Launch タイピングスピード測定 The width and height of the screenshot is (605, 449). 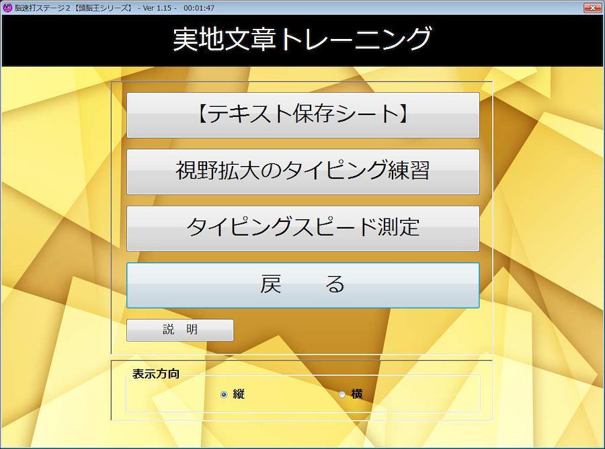pyautogui.click(x=302, y=228)
